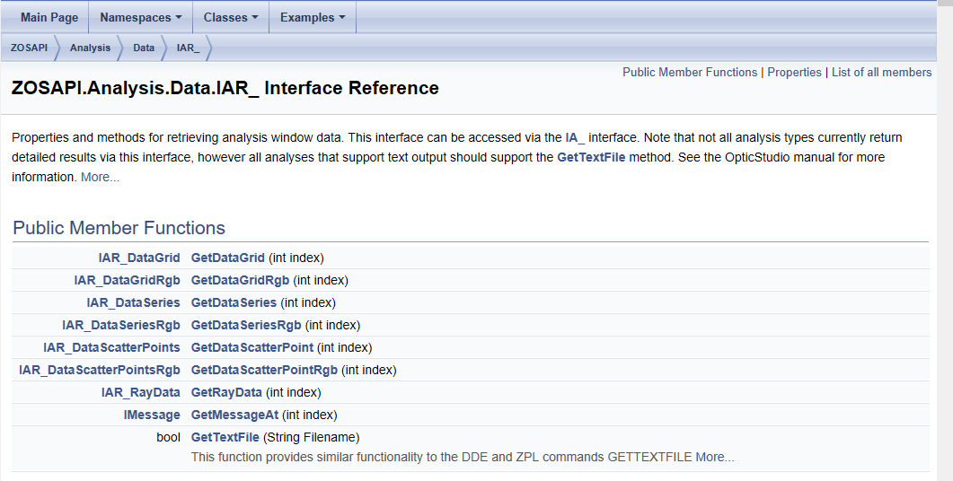
Task: Open the IMessage return type
Action: coord(152,415)
